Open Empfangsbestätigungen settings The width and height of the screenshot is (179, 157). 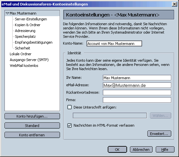(34, 42)
